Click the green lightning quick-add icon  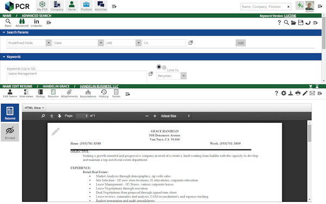[x=300, y=5]
